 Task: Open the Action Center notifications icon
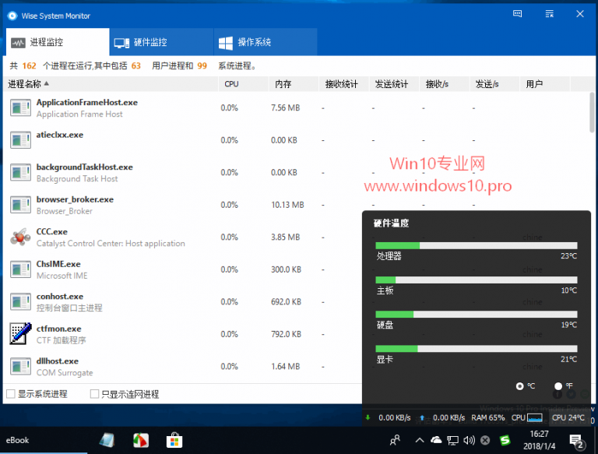(x=576, y=442)
